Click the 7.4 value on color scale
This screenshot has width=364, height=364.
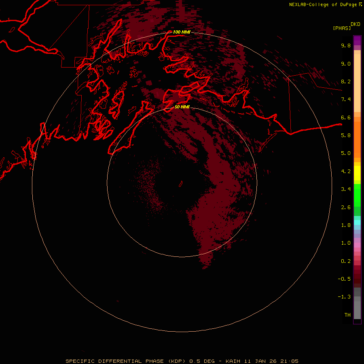[346, 99]
